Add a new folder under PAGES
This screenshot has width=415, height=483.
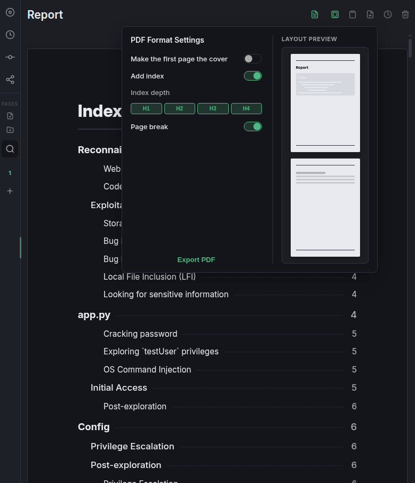[10, 130]
